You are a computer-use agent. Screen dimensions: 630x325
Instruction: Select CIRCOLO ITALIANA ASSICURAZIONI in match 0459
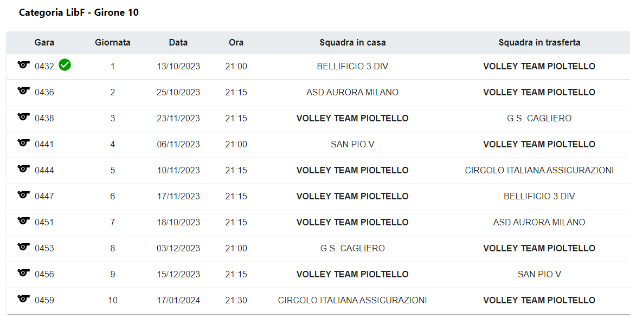click(x=352, y=300)
